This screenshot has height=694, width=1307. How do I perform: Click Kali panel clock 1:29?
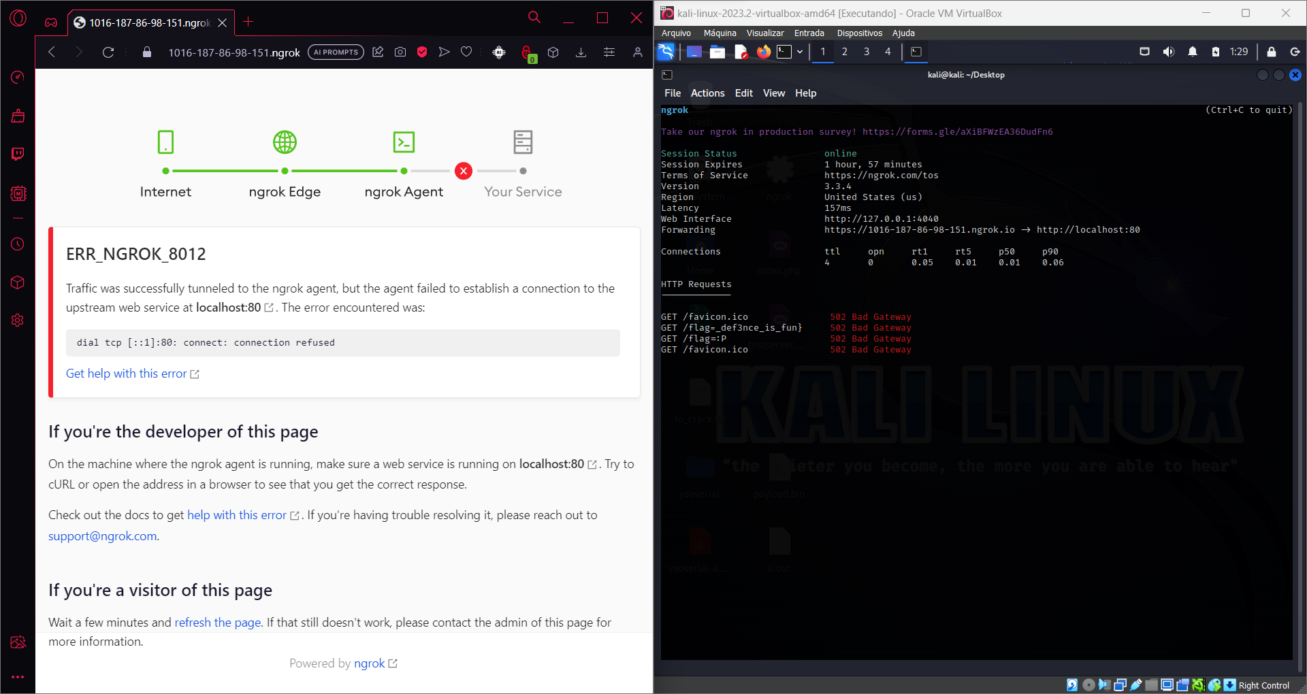click(x=1239, y=52)
